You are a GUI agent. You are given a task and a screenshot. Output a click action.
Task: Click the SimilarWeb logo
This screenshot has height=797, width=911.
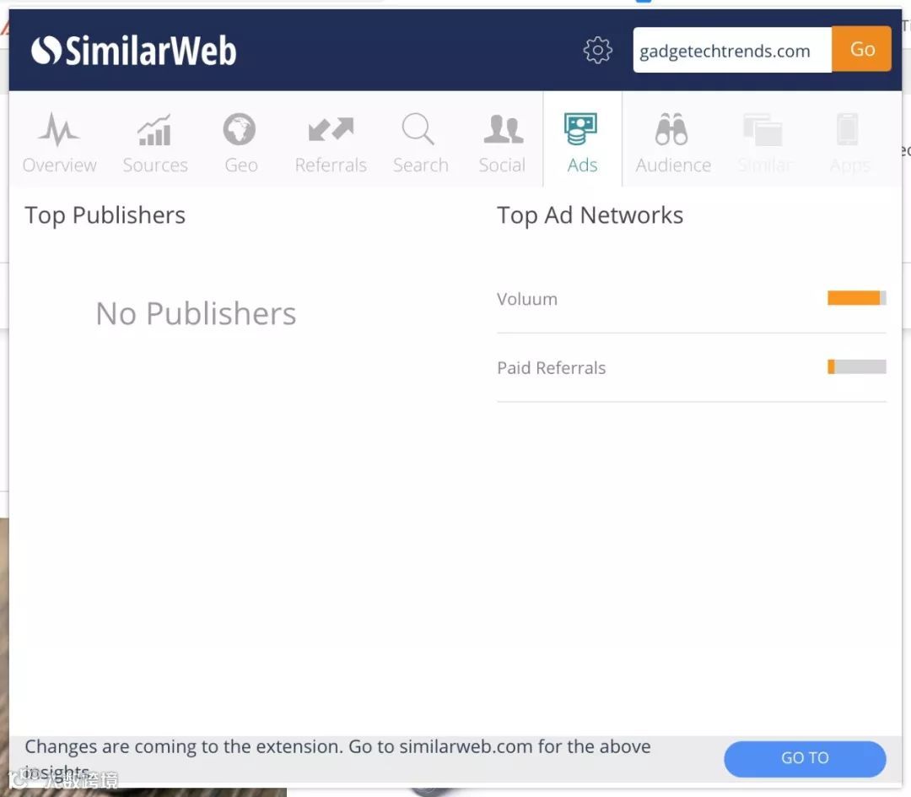133,51
